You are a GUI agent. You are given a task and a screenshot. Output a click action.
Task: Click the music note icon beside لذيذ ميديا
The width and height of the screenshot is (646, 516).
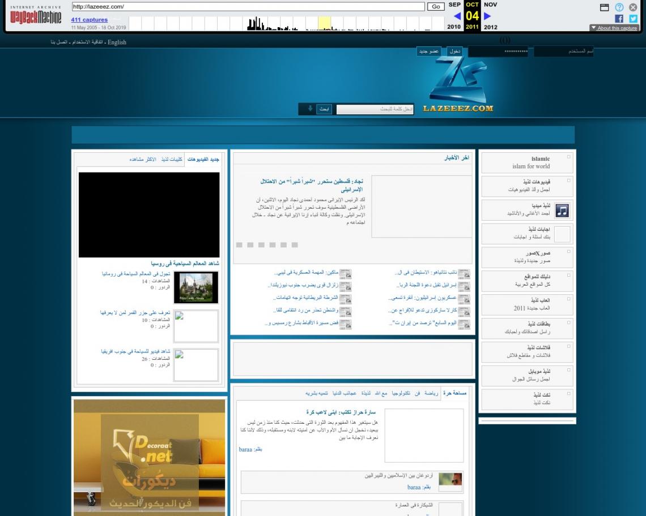coord(562,210)
